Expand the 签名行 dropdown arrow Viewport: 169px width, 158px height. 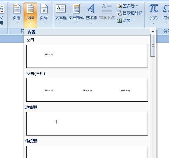tap(137, 6)
